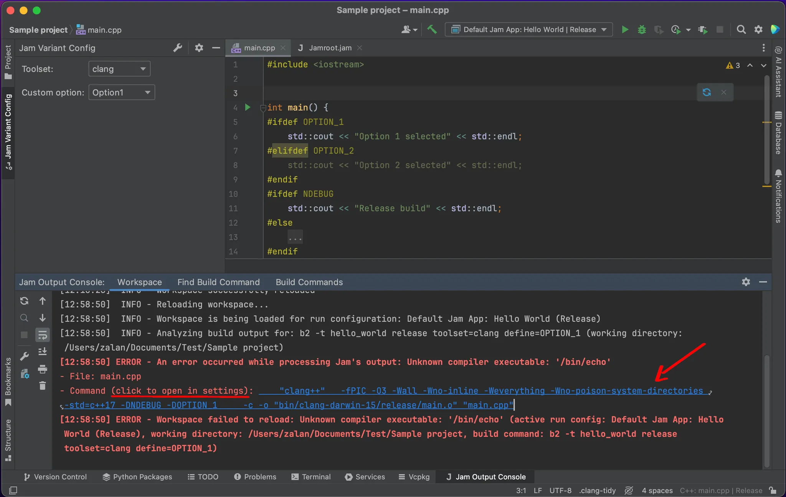Toggle scroll to end in console
The width and height of the screenshot is (786, 497).
click(43, 351)
